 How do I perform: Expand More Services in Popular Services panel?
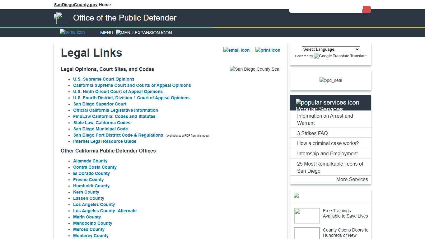352,180
